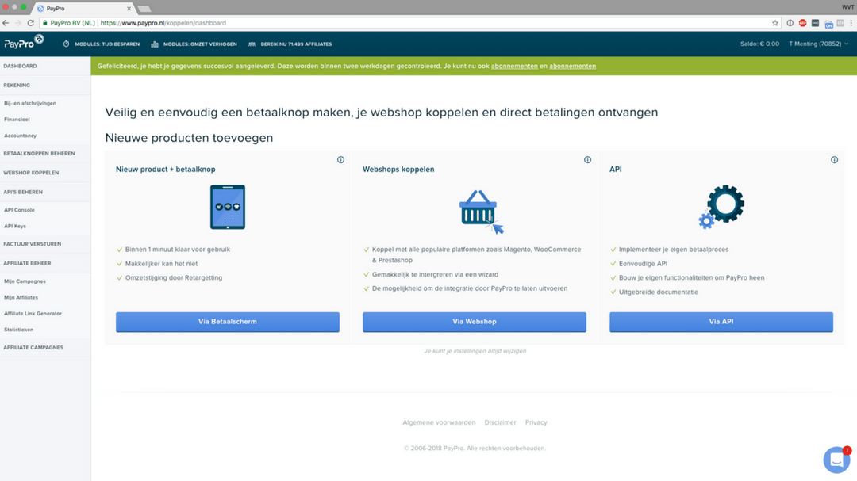The height and width of the screenshot is (481, 857).
Task: Click the gears API illustration
Action: pyautogui.click(x=721, y=206)
